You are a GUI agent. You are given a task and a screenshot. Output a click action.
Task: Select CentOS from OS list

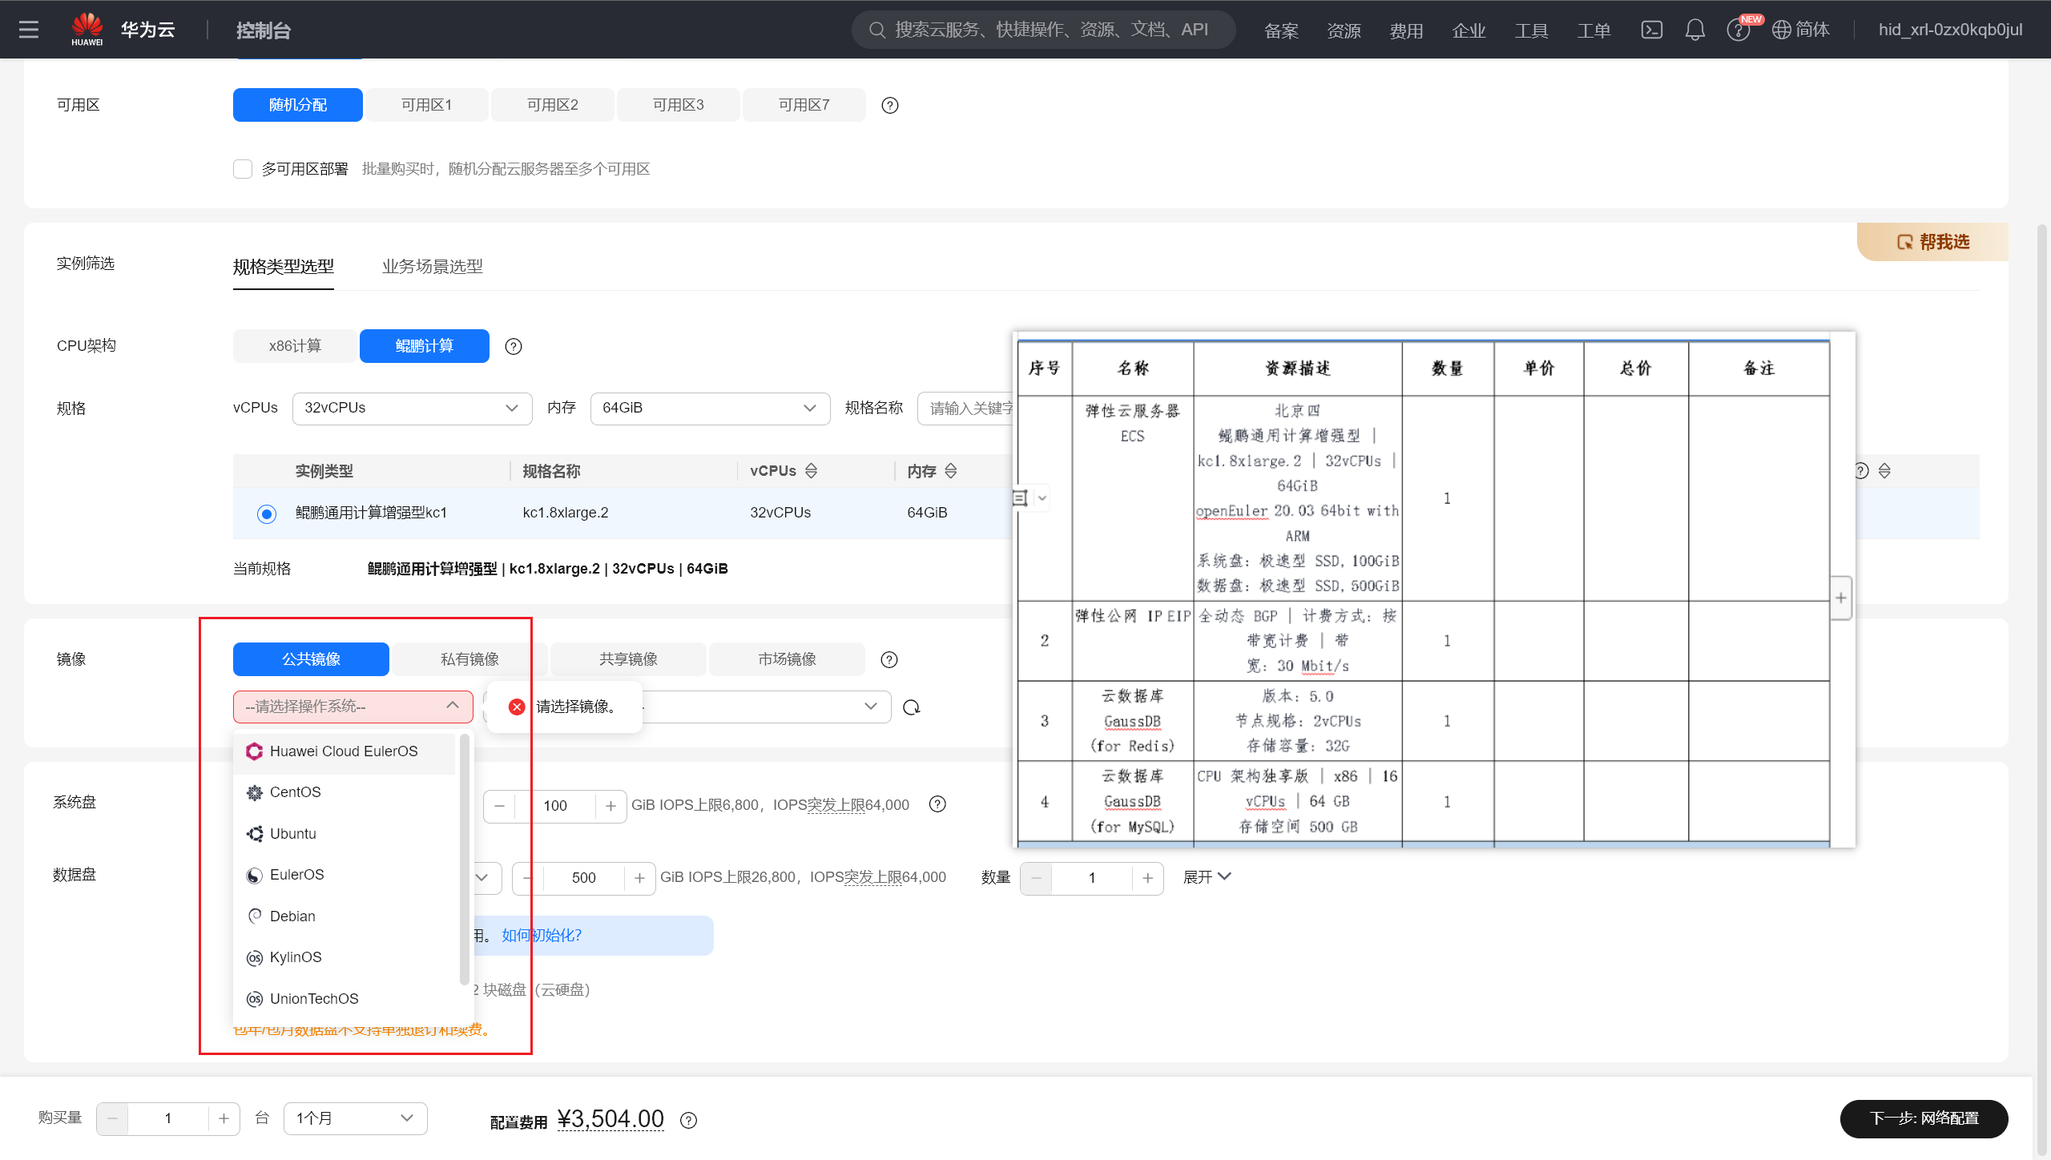[344, 792]
